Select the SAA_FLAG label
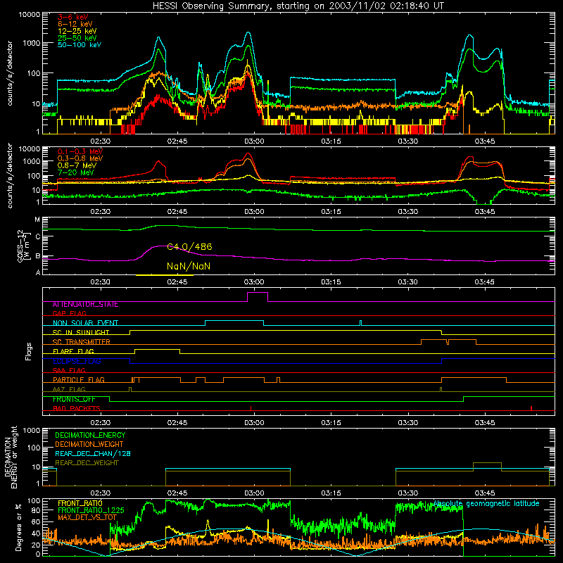This screenshot has height=563, width=563. pos(69,370)
